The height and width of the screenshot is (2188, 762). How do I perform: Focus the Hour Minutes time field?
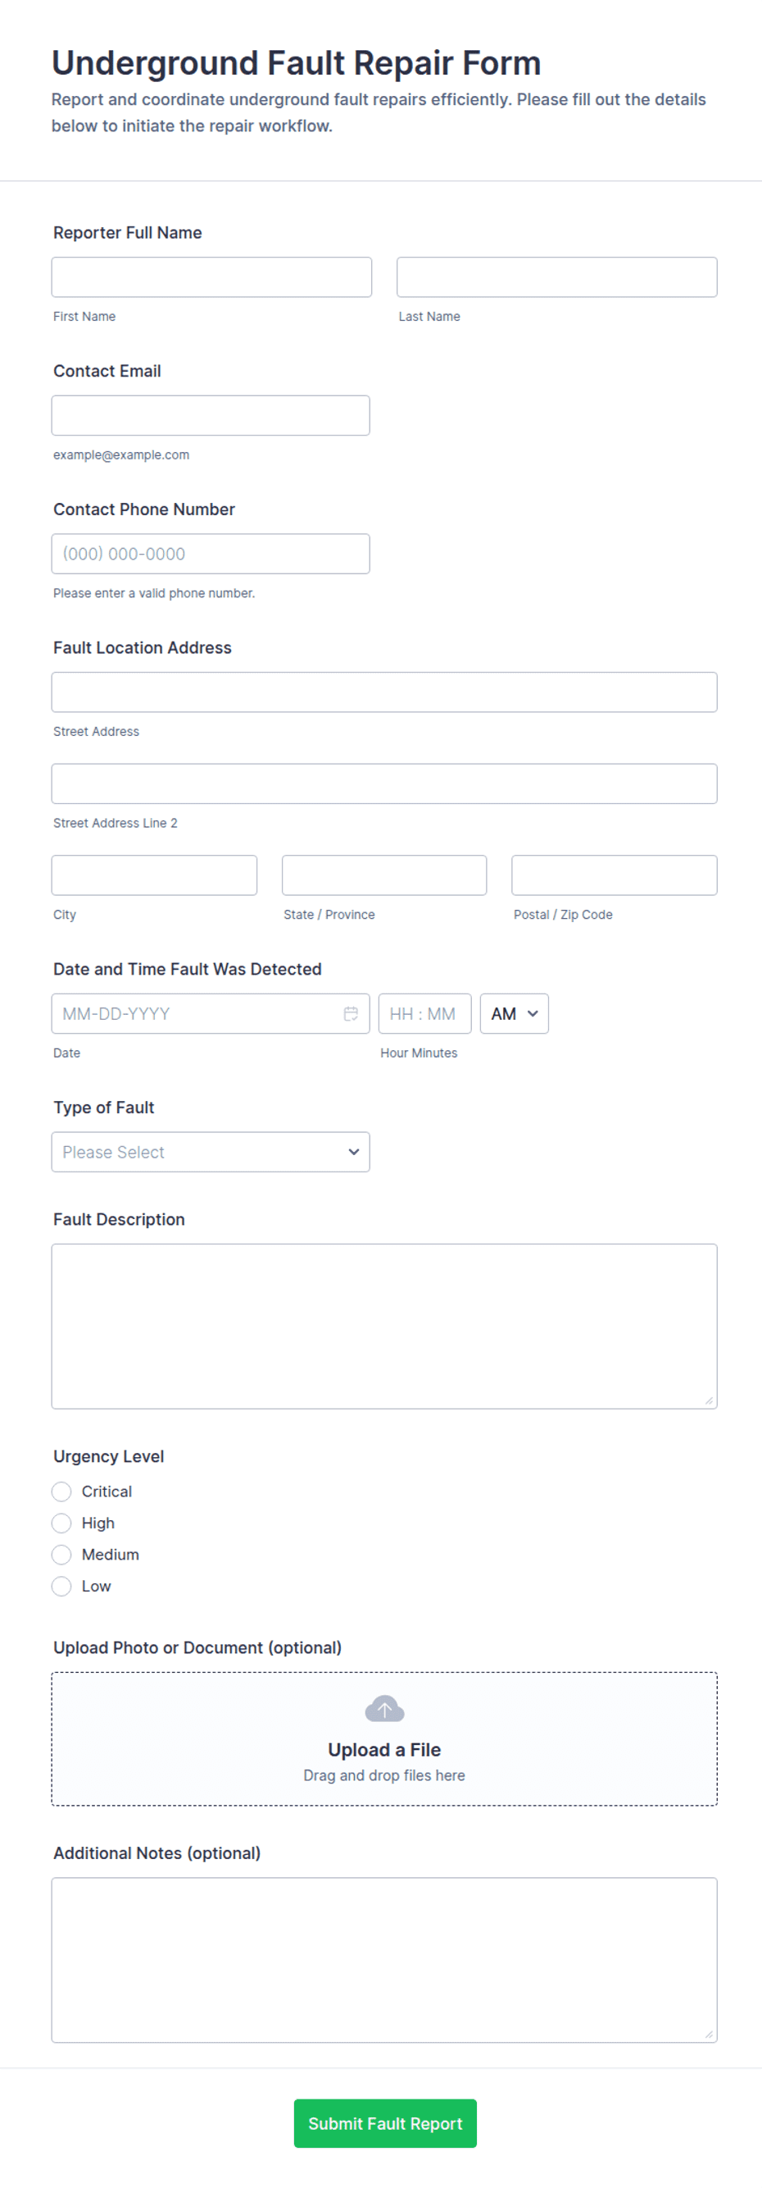point(425,1013)
